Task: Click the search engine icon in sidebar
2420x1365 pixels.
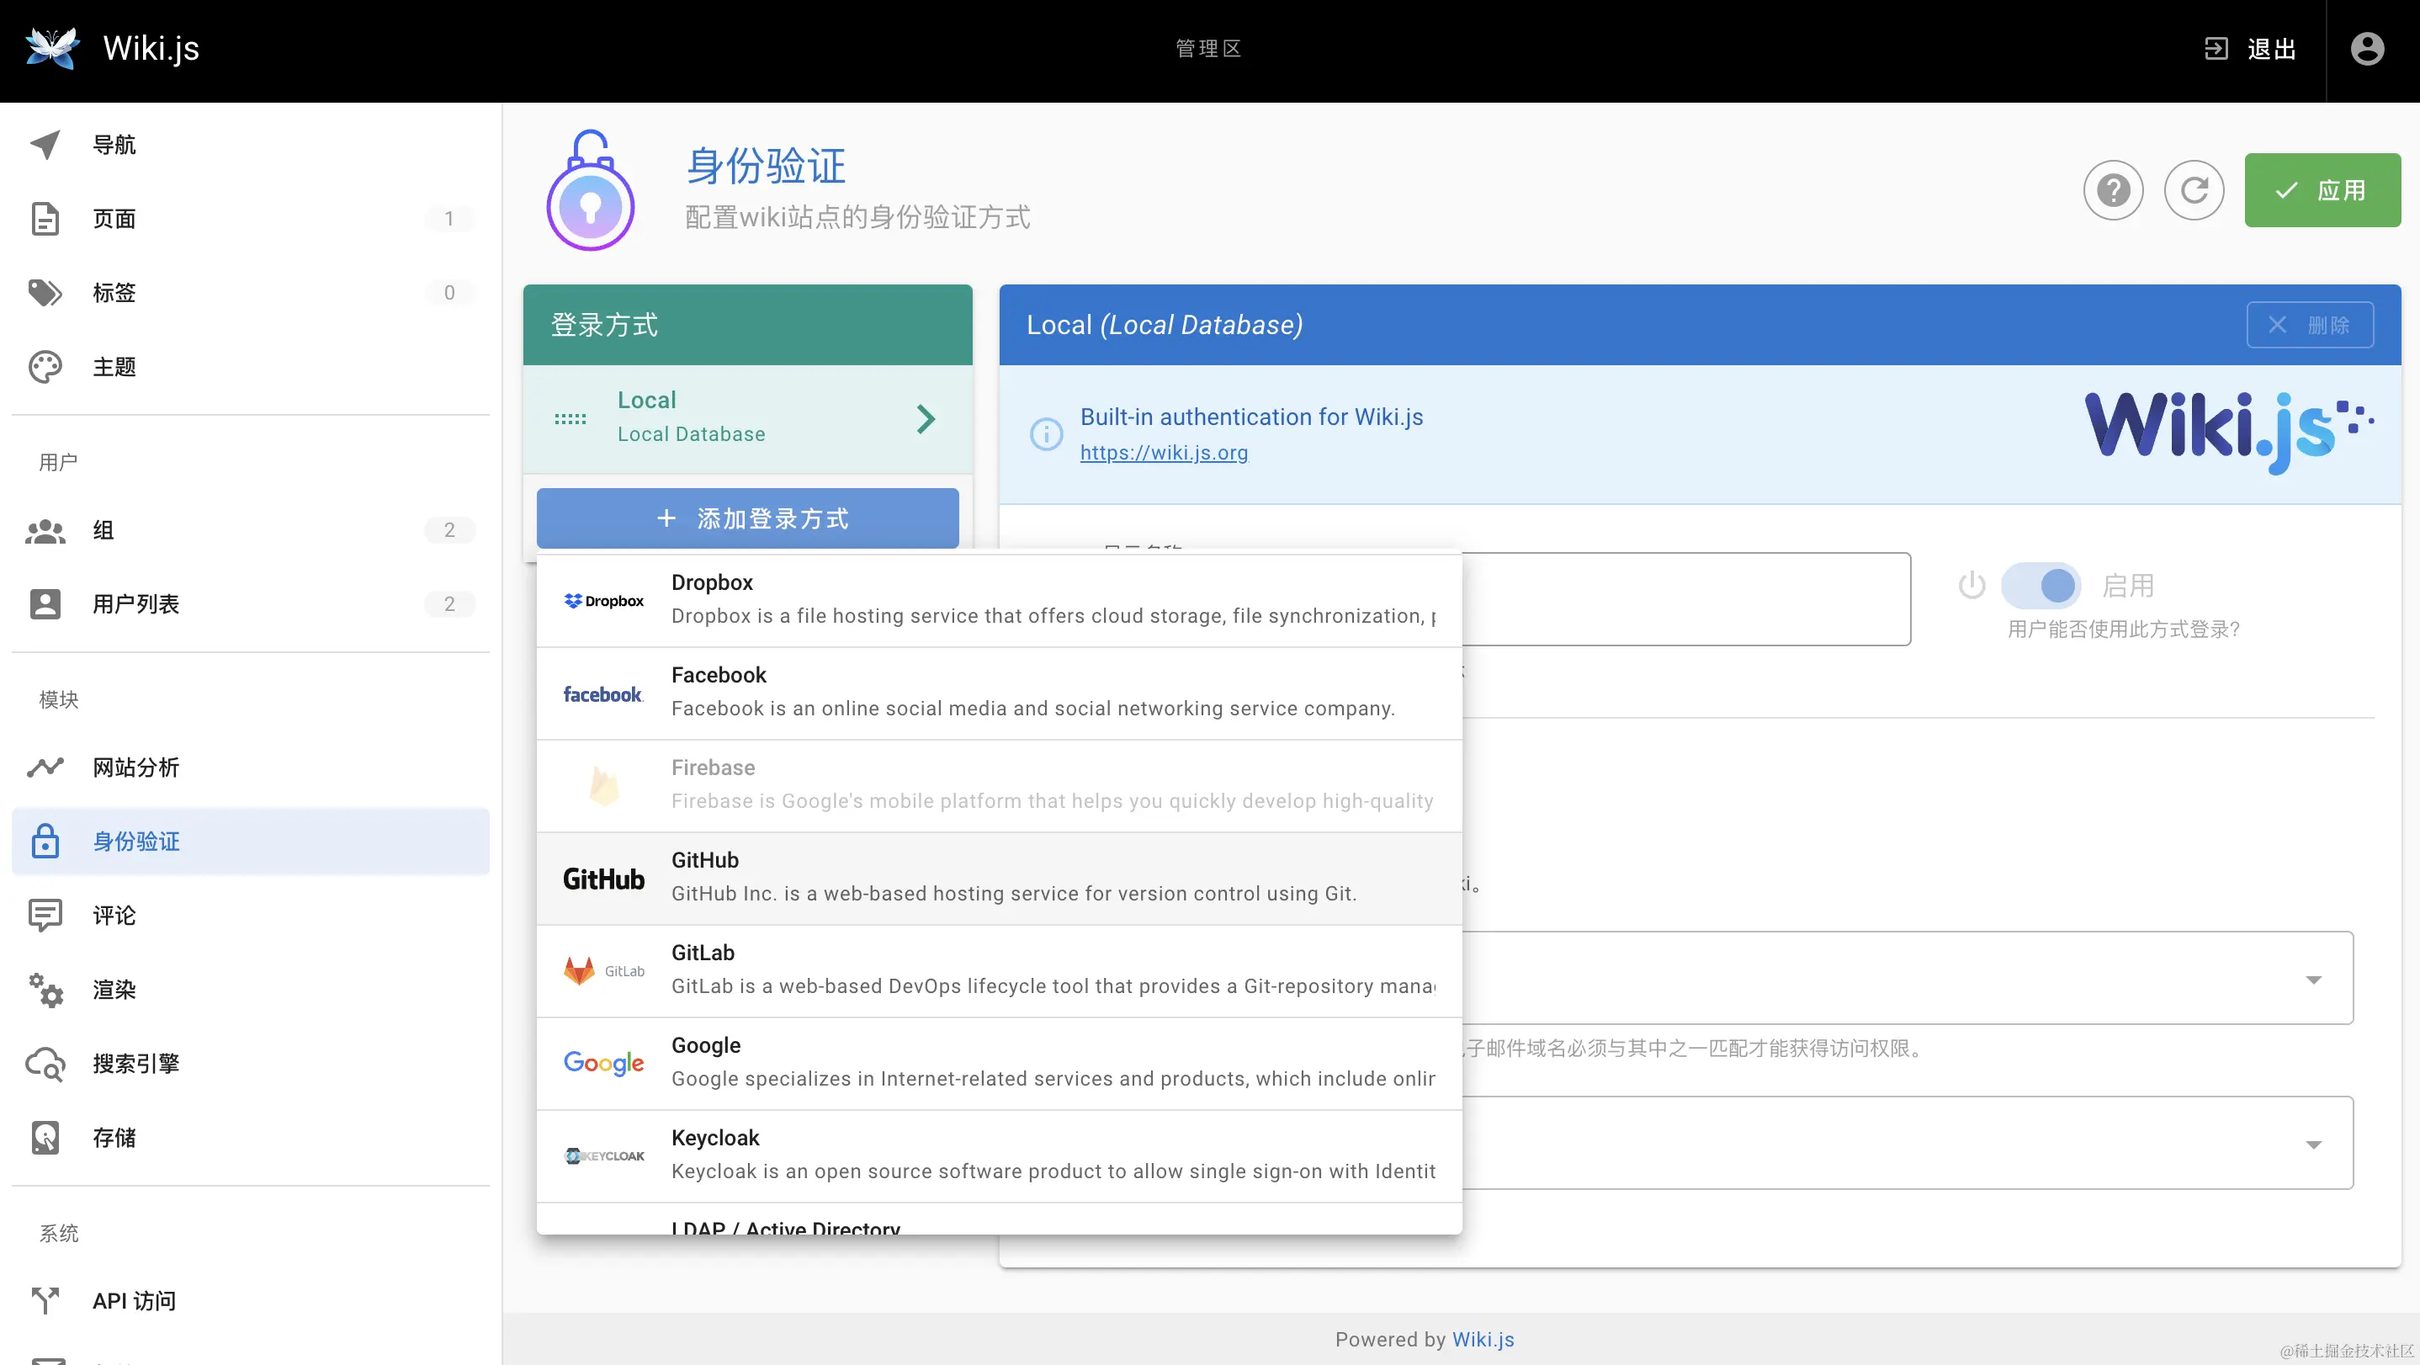Action: (45, 1064)
